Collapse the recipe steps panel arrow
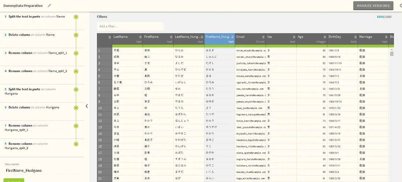 point(87,106)
